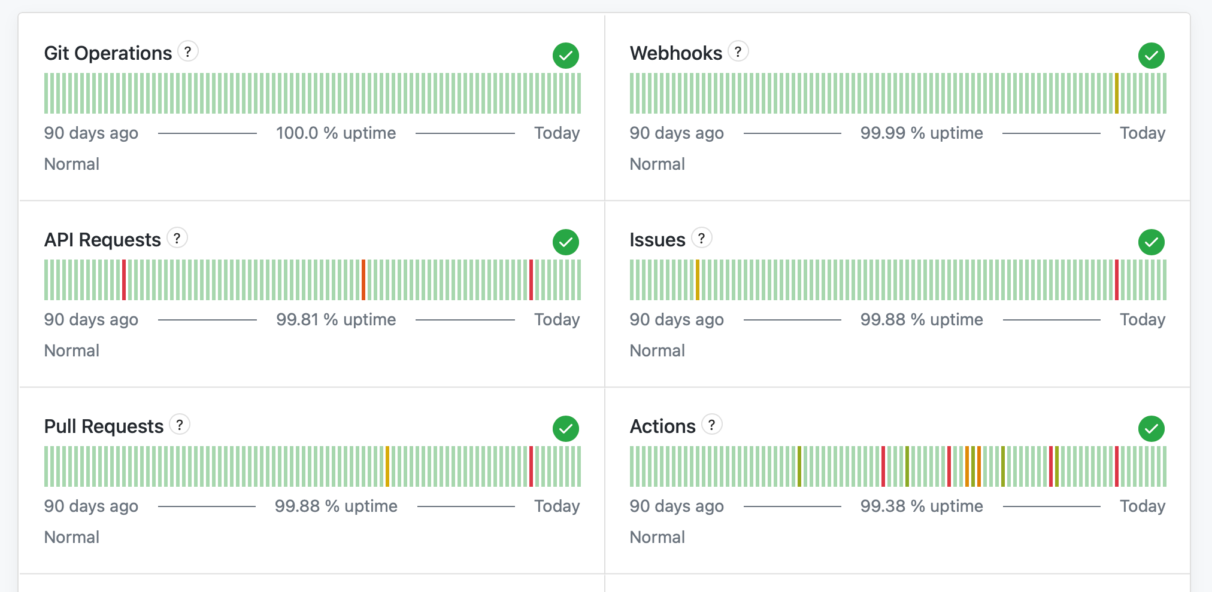Click the question mark next to Webhooks

pos(738,51)
